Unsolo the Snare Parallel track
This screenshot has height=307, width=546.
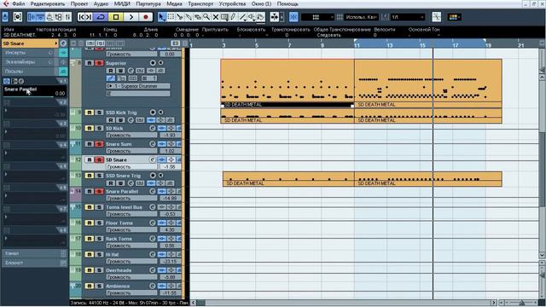(x=99, y=191)
